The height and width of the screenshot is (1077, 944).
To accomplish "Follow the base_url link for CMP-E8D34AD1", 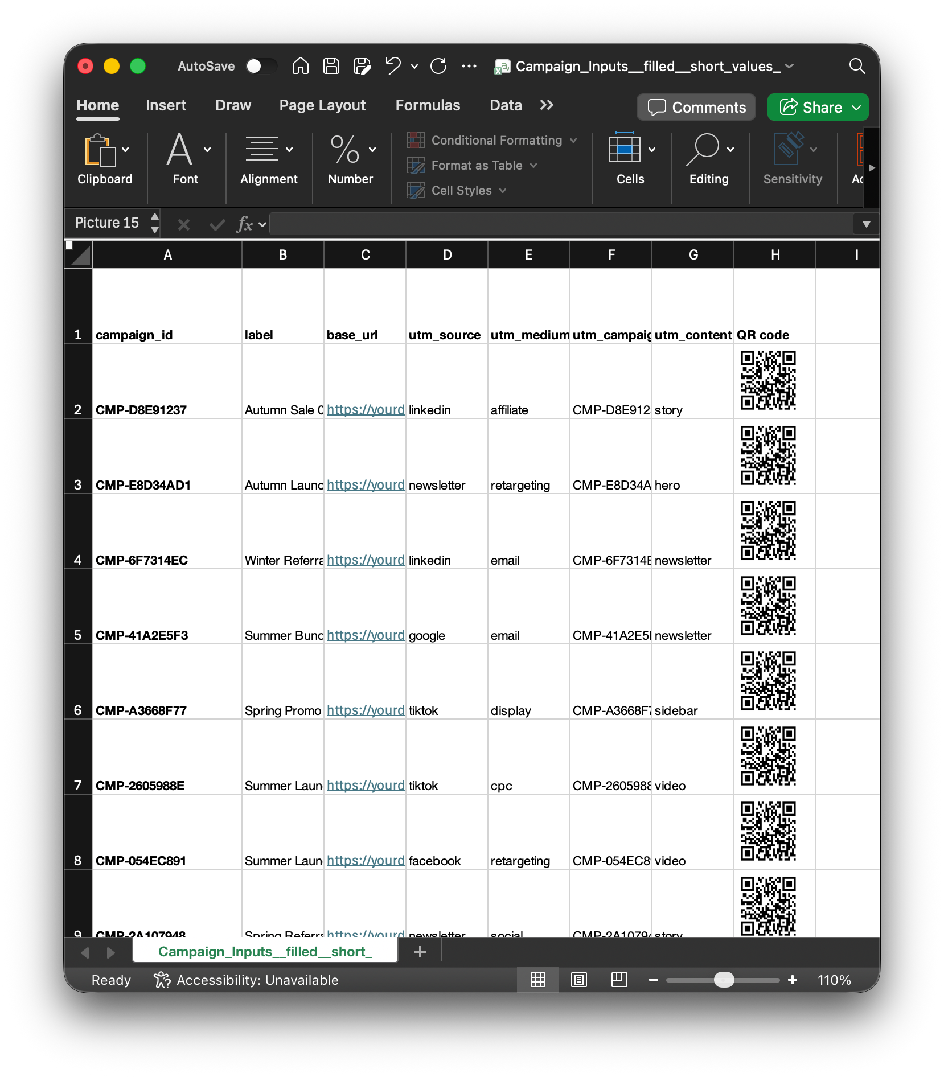I will click(366, 485).
